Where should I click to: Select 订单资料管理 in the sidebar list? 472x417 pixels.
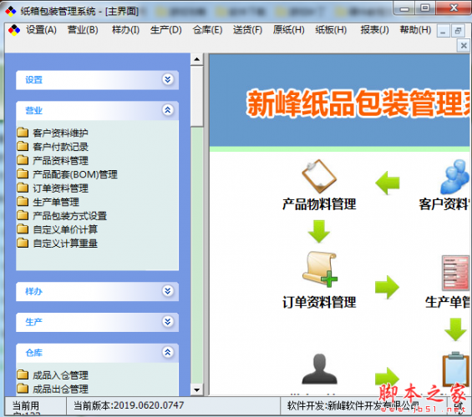(x=60, y=188)
